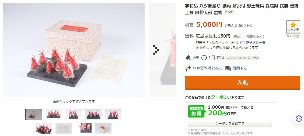Open 配送方法一覧 link

(x=256, y=43)
